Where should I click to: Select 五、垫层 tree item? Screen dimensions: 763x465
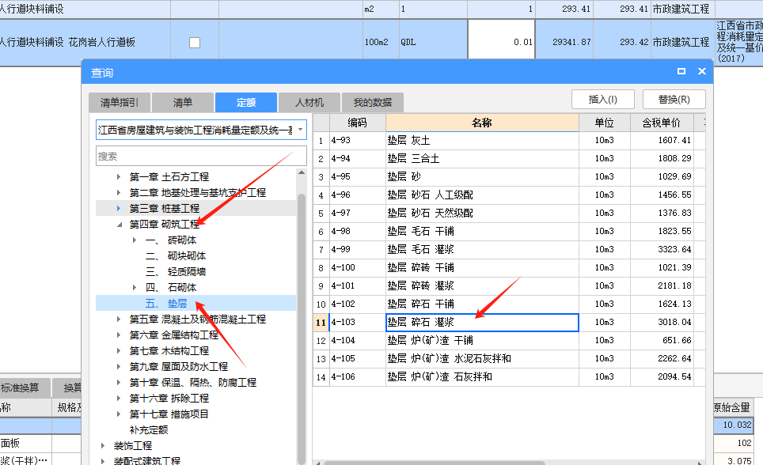(166, 304)
